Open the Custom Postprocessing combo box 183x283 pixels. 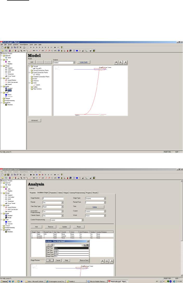(82, 220)
